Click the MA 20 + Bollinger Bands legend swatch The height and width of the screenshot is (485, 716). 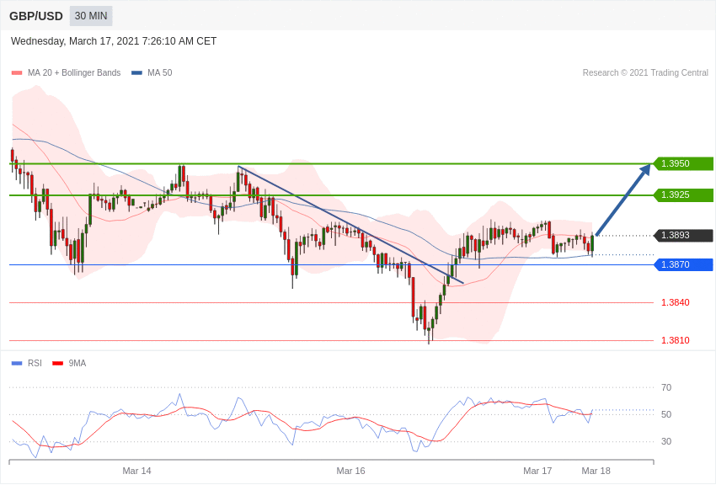(x=17, y=73)
